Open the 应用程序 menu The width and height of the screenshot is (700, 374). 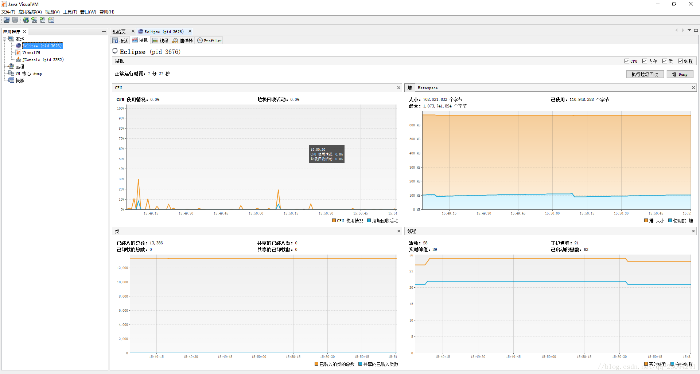30,12
